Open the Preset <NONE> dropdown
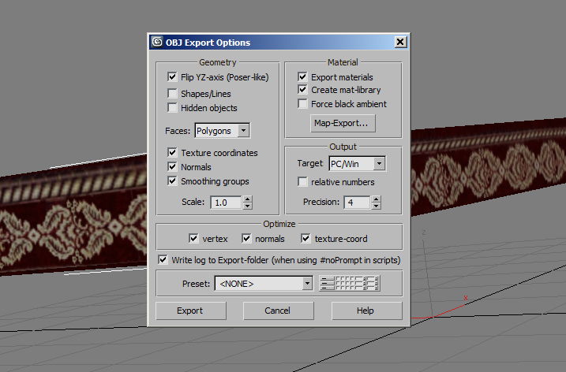 coord(264,284)
